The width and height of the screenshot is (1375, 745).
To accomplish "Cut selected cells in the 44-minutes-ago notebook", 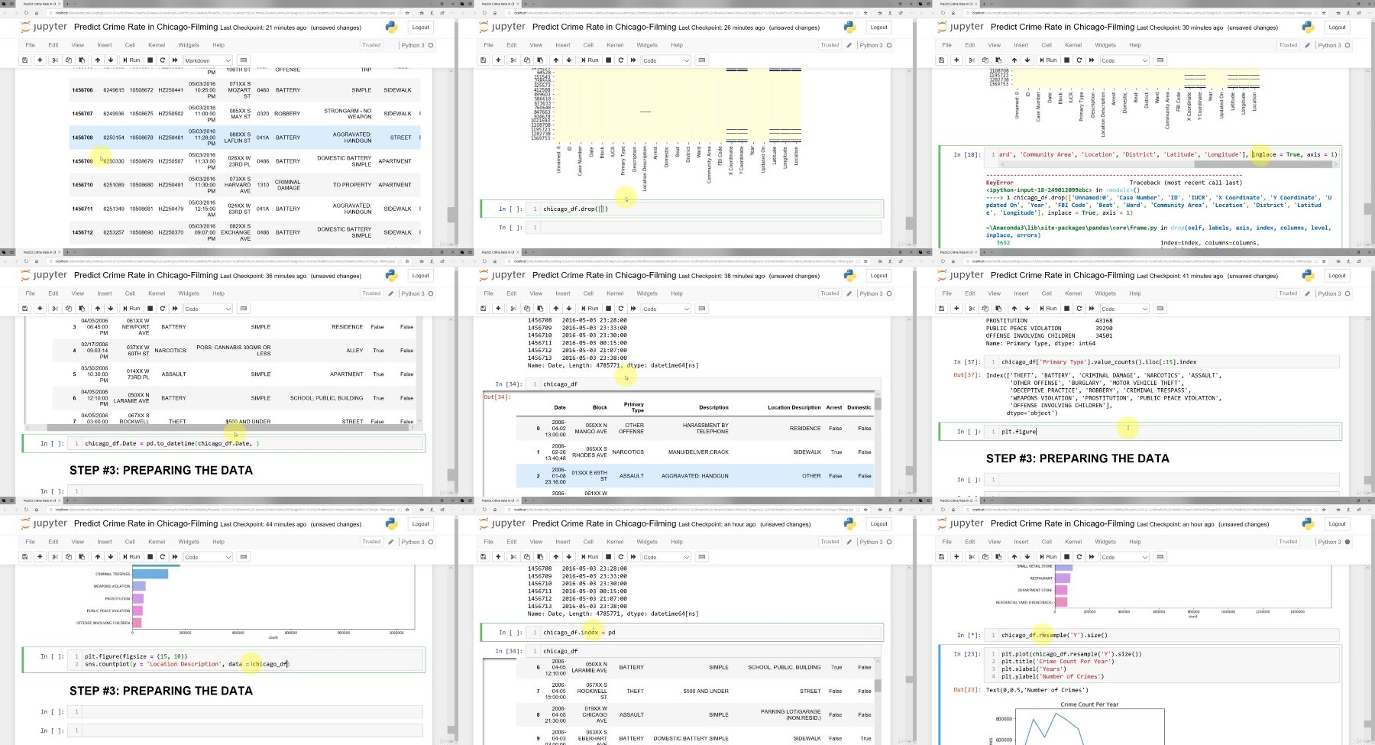I will [x=55, y=556].
